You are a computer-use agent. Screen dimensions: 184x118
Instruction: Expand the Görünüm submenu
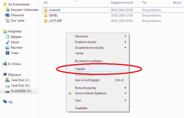click(x=126, y=36)
